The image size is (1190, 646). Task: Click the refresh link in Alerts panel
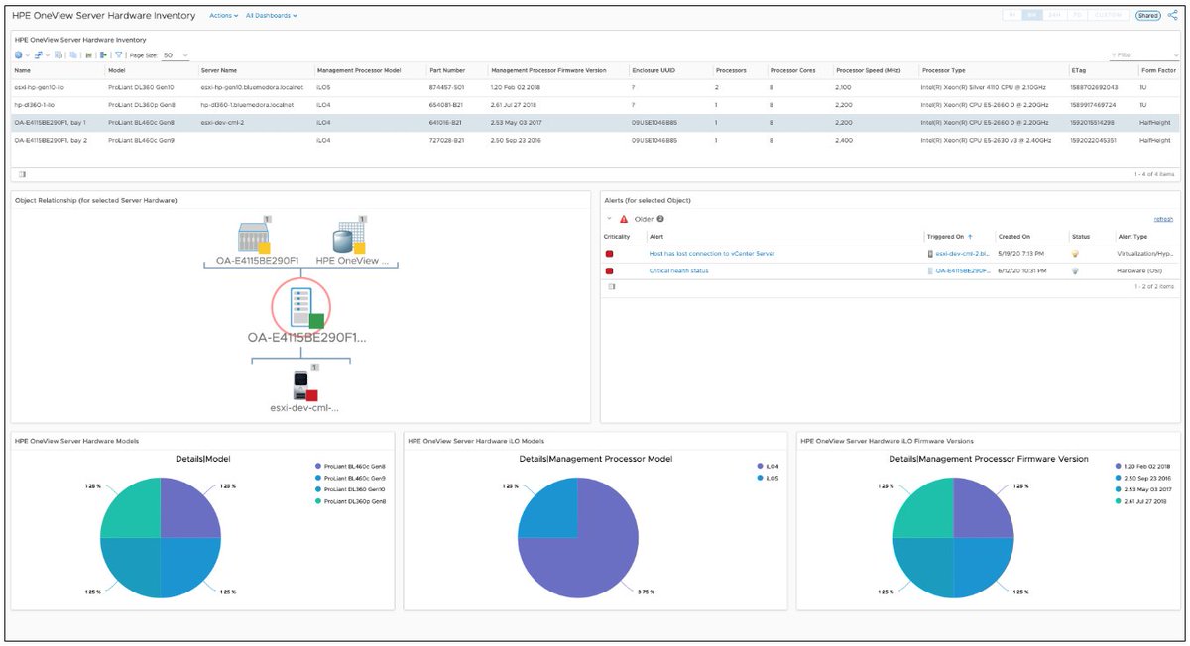pos(1163,219)
